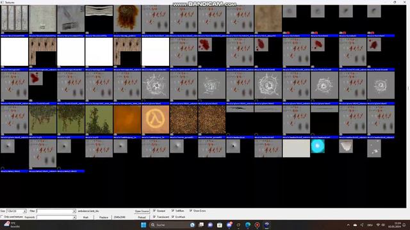Select the crumpled paper decal thumbnail

point(71,19)
